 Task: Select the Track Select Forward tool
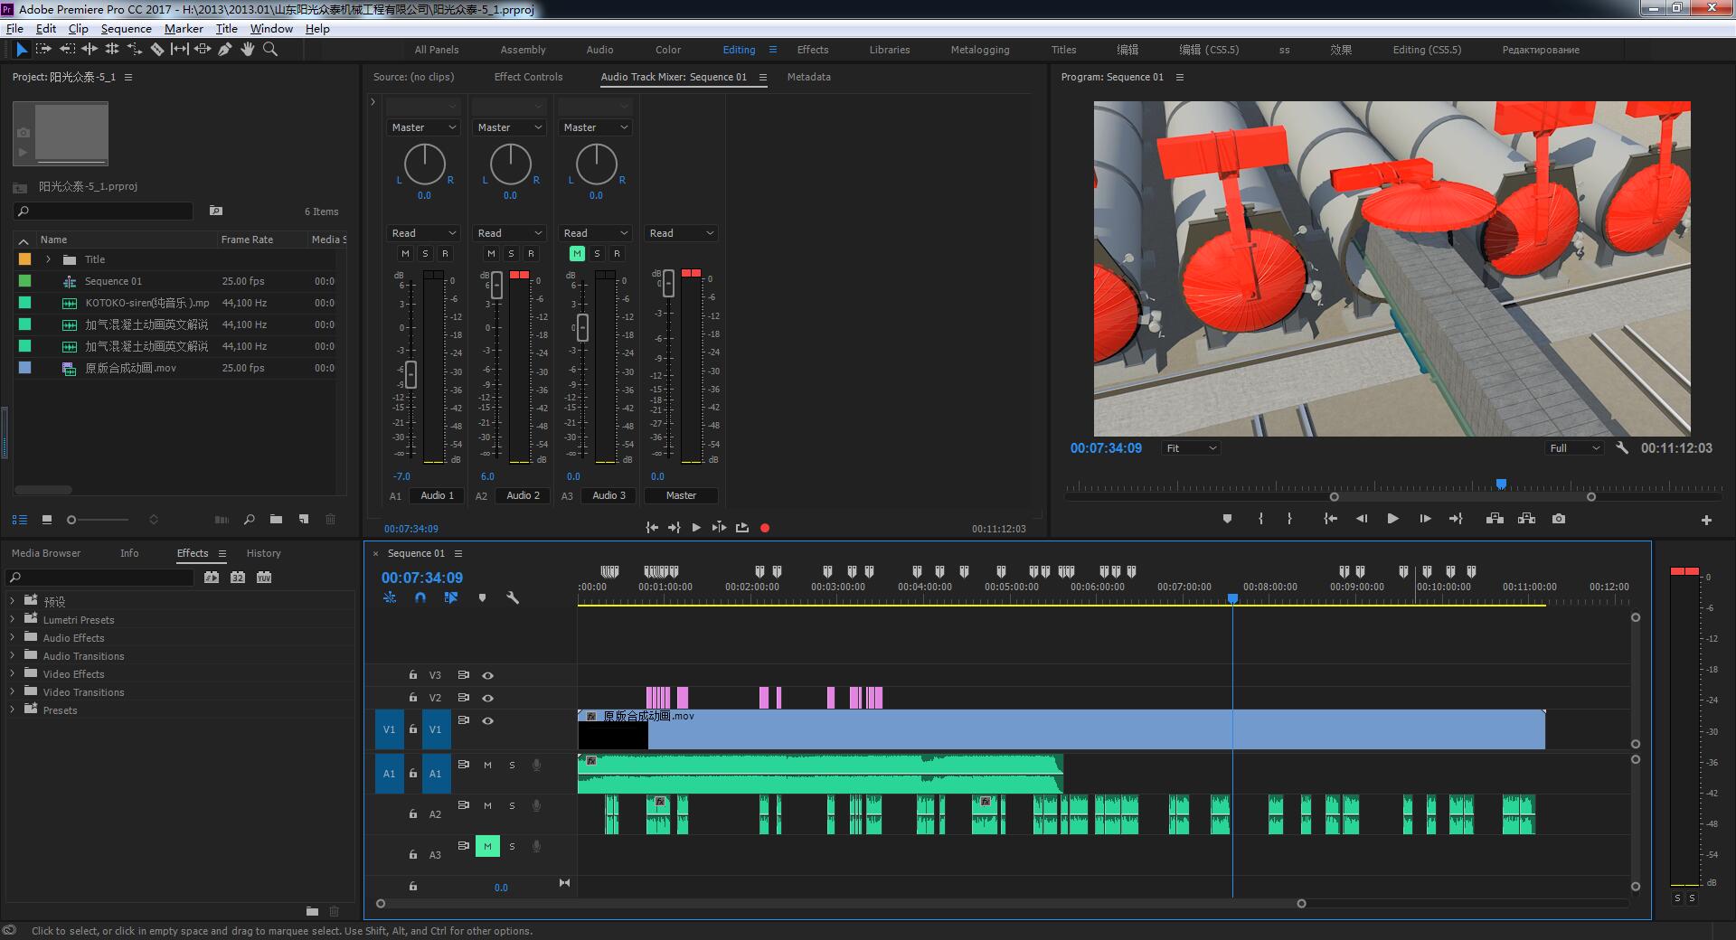[x=43, y=50]
